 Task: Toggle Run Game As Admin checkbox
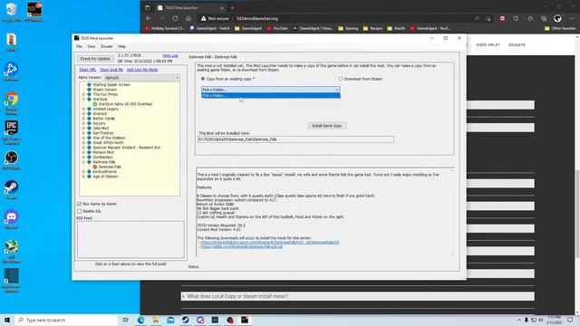tap(79, 204)
